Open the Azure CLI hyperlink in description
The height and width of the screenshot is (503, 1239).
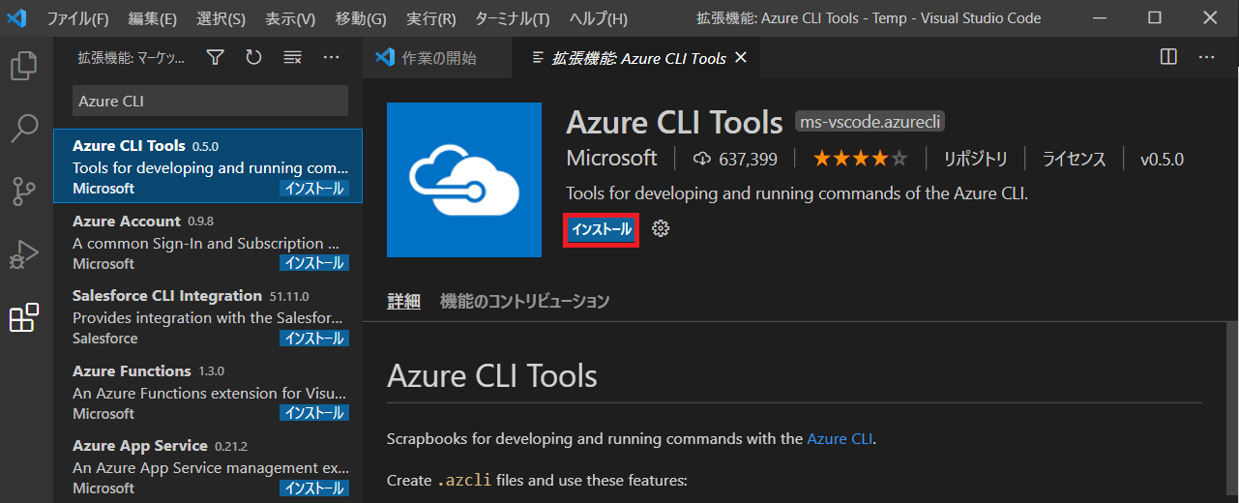(840, 438)
